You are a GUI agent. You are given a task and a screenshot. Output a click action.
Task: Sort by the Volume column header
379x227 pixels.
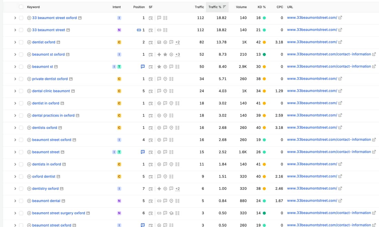241,7
